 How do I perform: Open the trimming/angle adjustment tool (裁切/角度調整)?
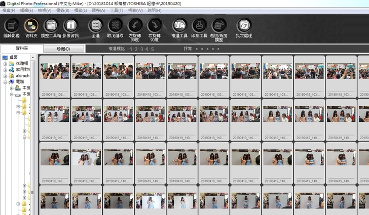point(218,30)
